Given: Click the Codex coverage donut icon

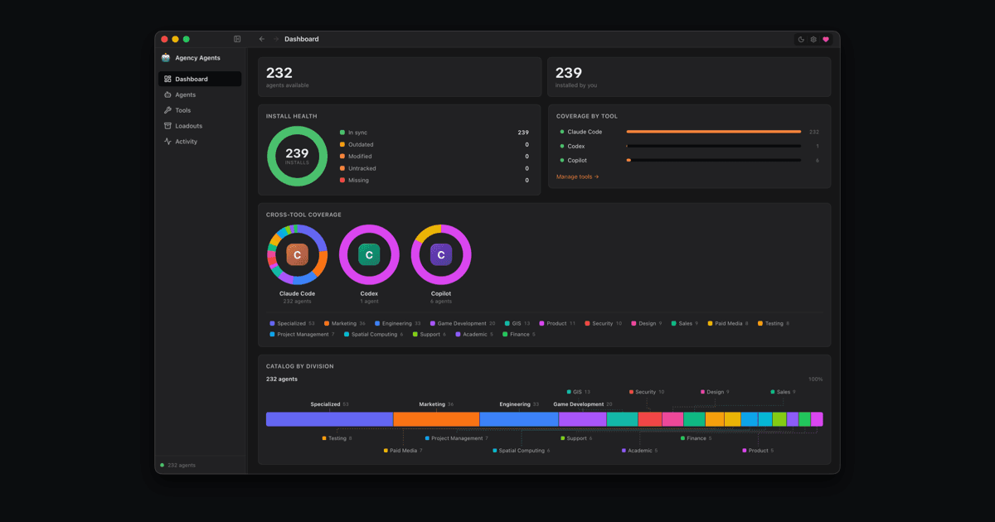Looking at the screenshot, I should [369, 255].
